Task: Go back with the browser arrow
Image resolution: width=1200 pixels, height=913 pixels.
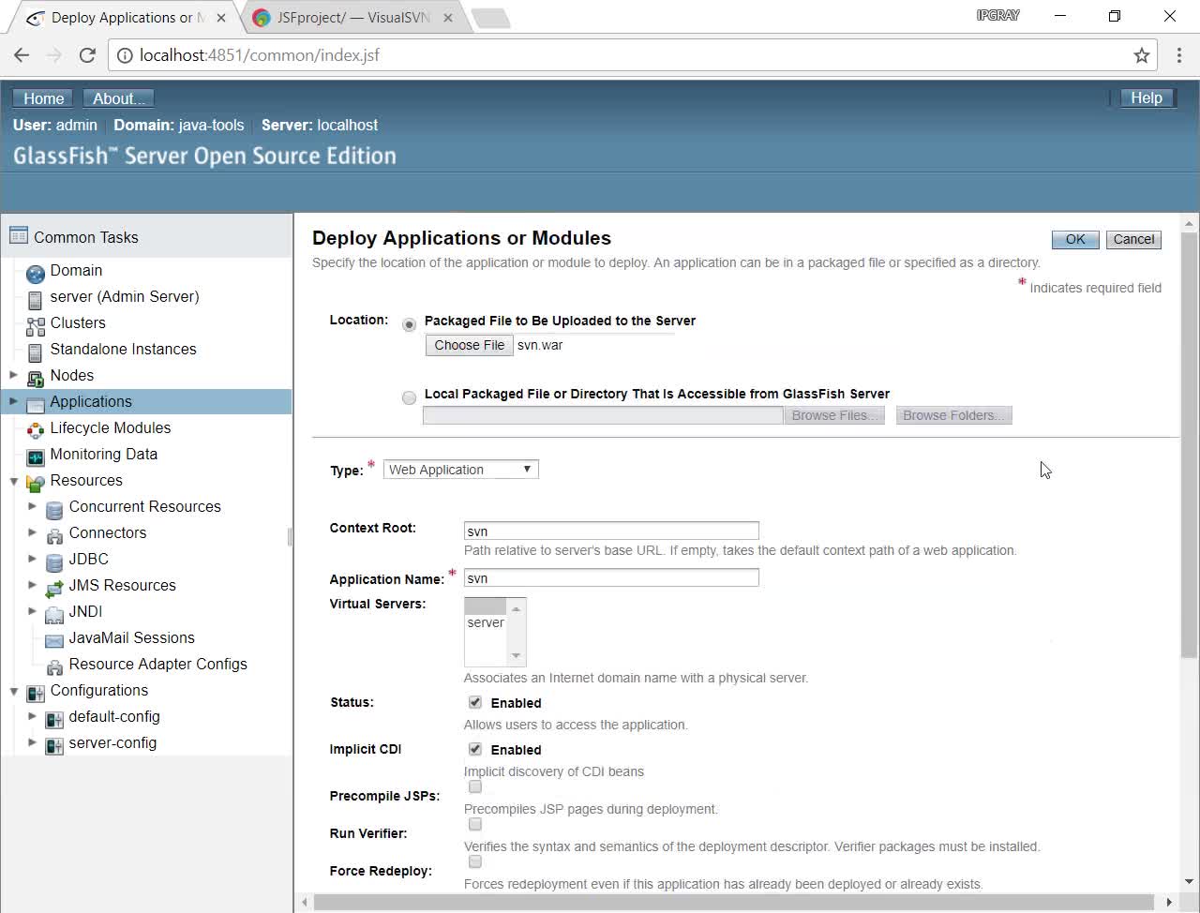Action: coord(22,55)
